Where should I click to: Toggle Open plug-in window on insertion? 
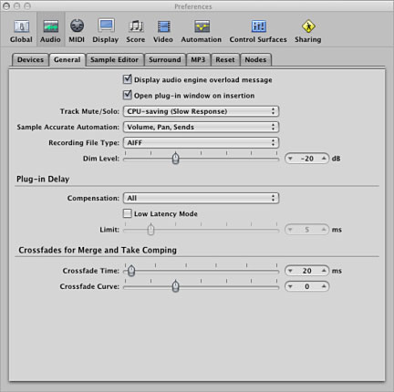coord(128,95)
